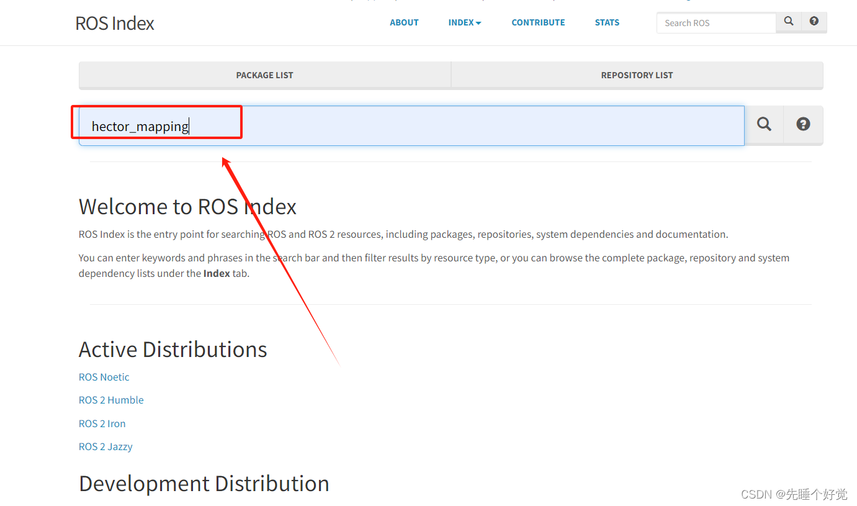Open the STATS navigation item
The height and width of the screenshot is (506, 857).
pyautogui.click(x=607, y=22)
